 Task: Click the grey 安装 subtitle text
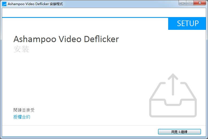coord(21,49)
